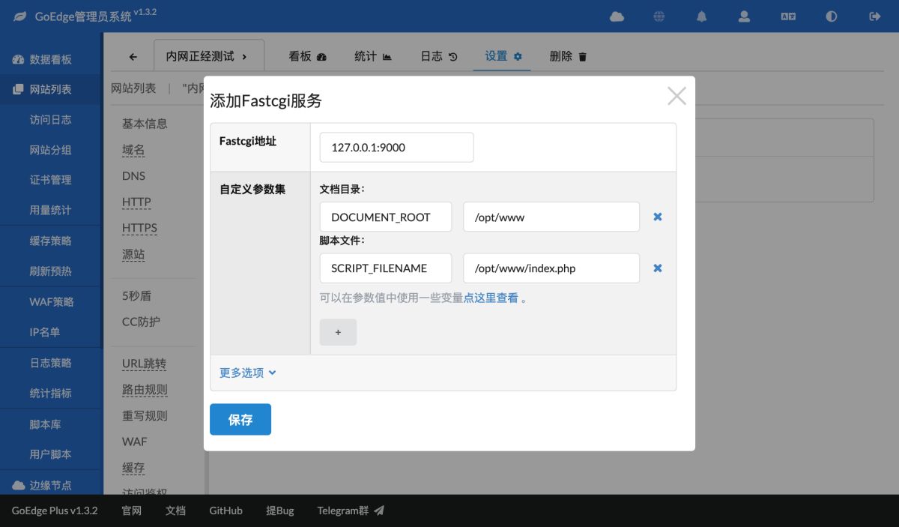Open 基本信息 settings item
The image size is (899, 527).
pos(145,124)
